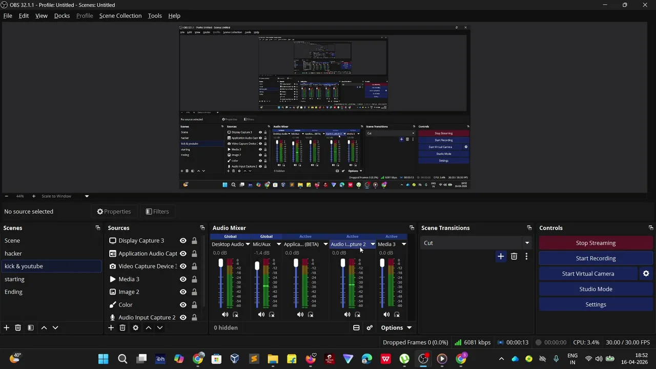656x369 pixels.
Task: Mute Mic/Aux speaker icon
Action: tap(261, 314)
